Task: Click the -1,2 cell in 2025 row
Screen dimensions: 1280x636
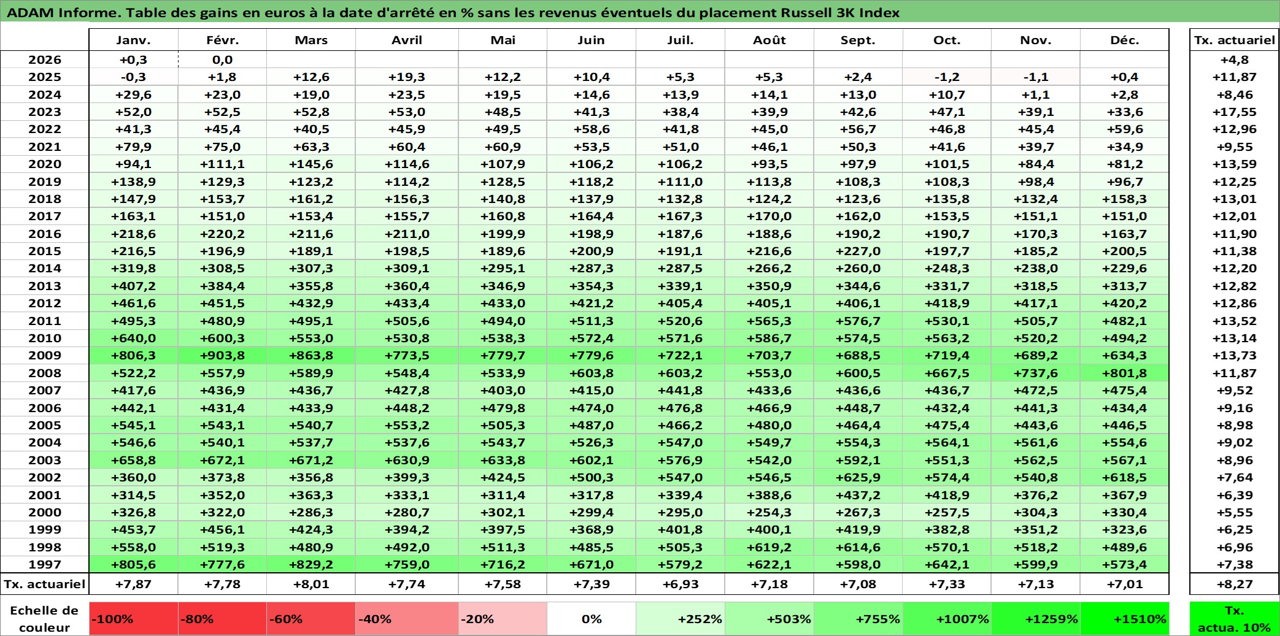Action: coord(947,77)
